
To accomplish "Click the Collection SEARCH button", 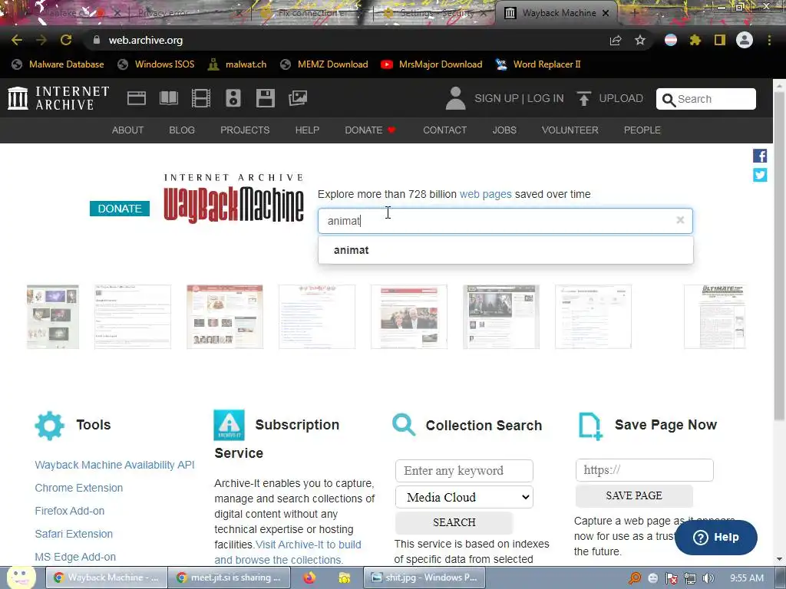I will [454, 522].
